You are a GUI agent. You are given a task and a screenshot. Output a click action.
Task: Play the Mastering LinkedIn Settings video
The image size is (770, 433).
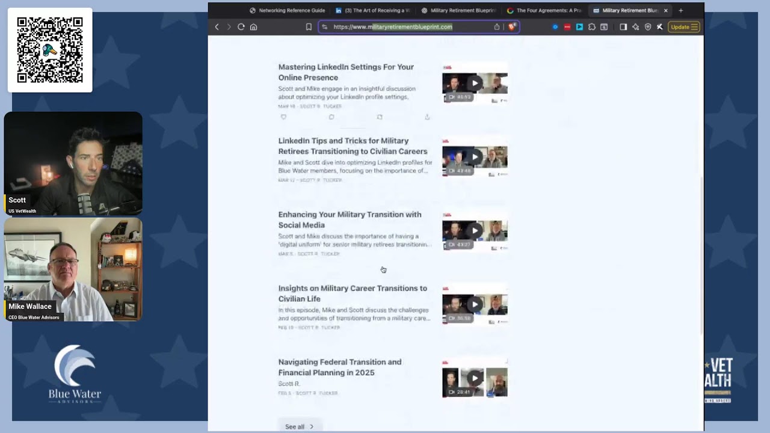click(x=475, y=83)
